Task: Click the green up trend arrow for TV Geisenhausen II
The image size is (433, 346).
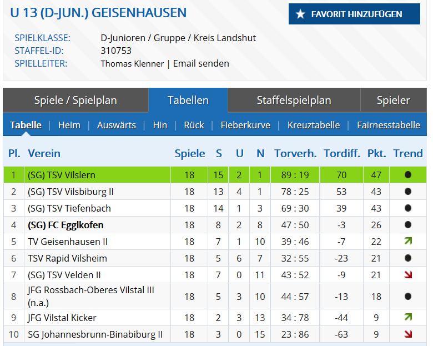Action: pyautogui.click(x=408, y=242)
